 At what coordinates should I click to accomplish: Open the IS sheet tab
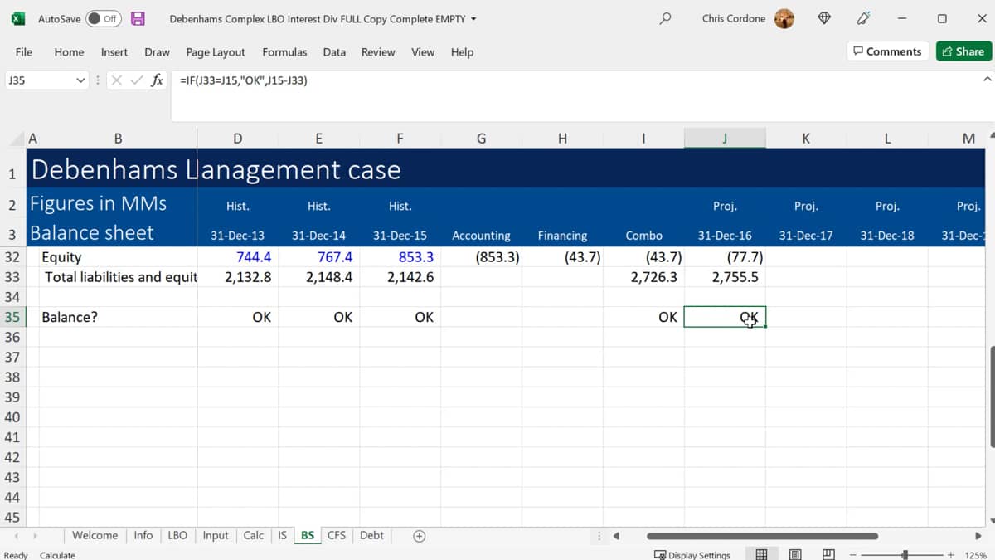(x=282, y=535)
